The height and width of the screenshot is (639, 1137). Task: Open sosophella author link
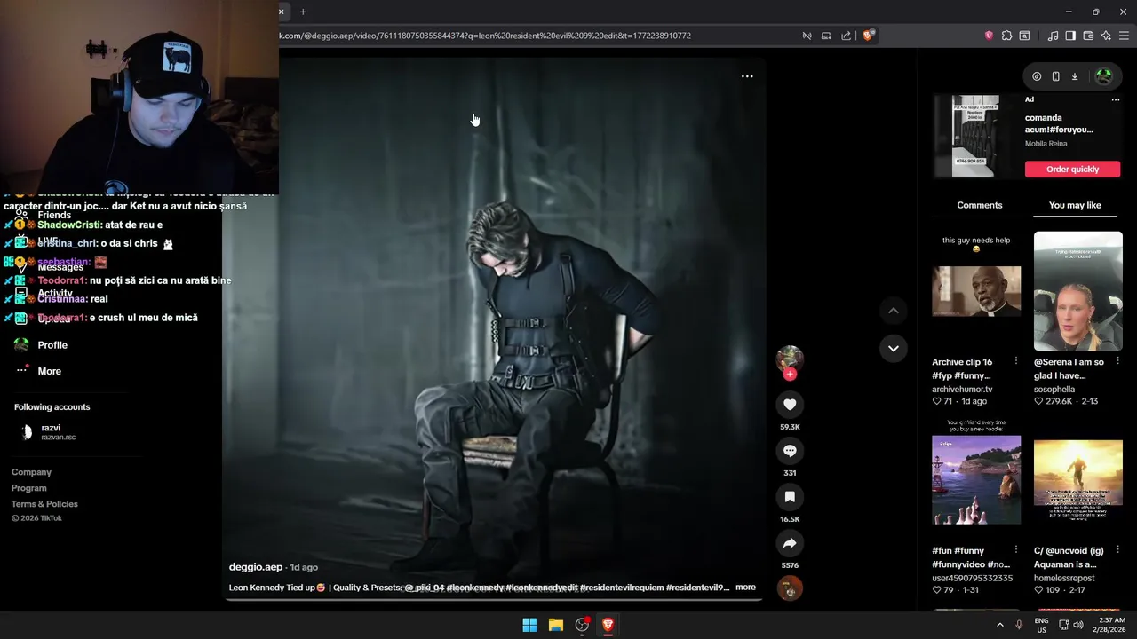[1054, 389]
